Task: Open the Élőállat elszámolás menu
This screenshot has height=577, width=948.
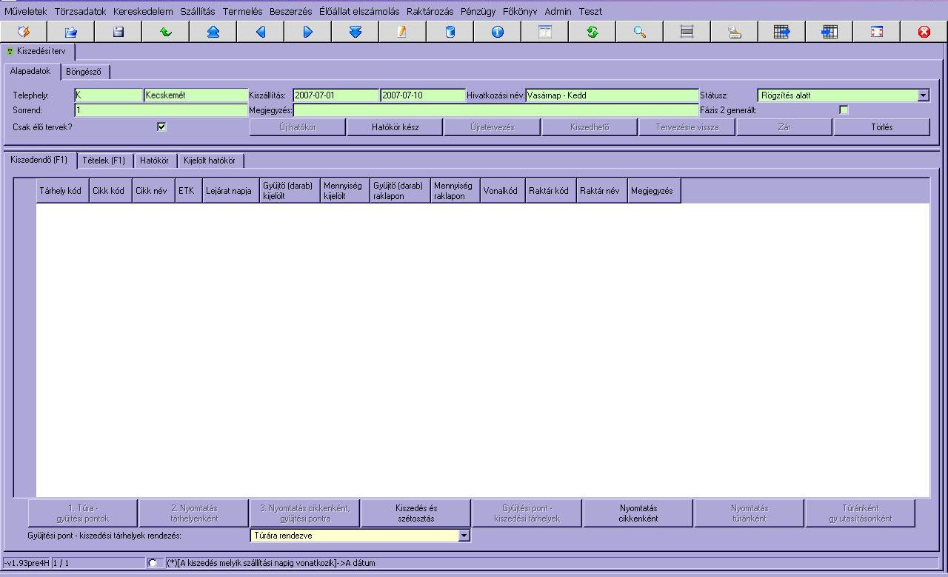Action: (359, 11)
